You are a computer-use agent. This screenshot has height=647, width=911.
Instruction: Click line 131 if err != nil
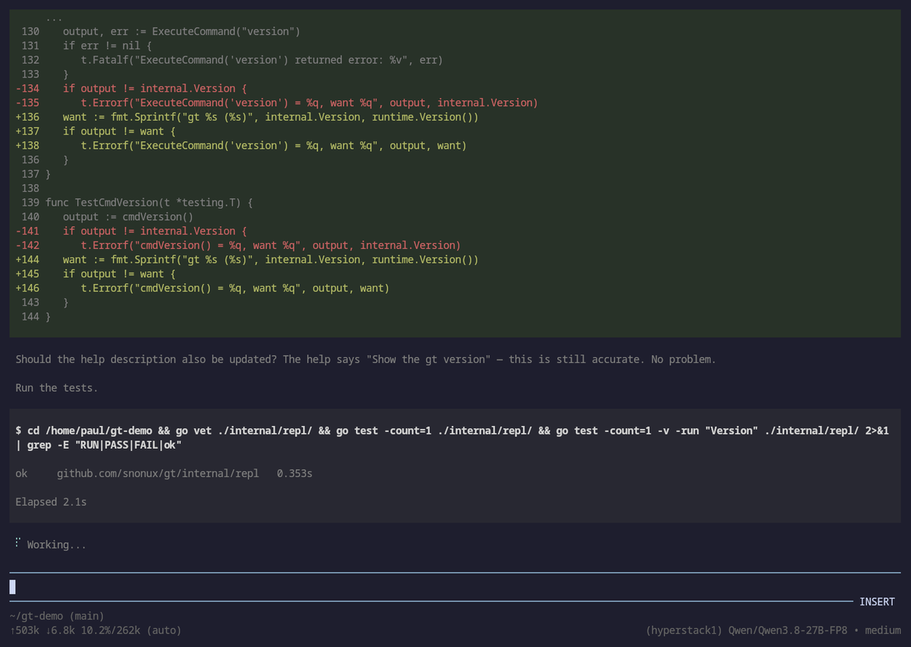pos(87,46)
